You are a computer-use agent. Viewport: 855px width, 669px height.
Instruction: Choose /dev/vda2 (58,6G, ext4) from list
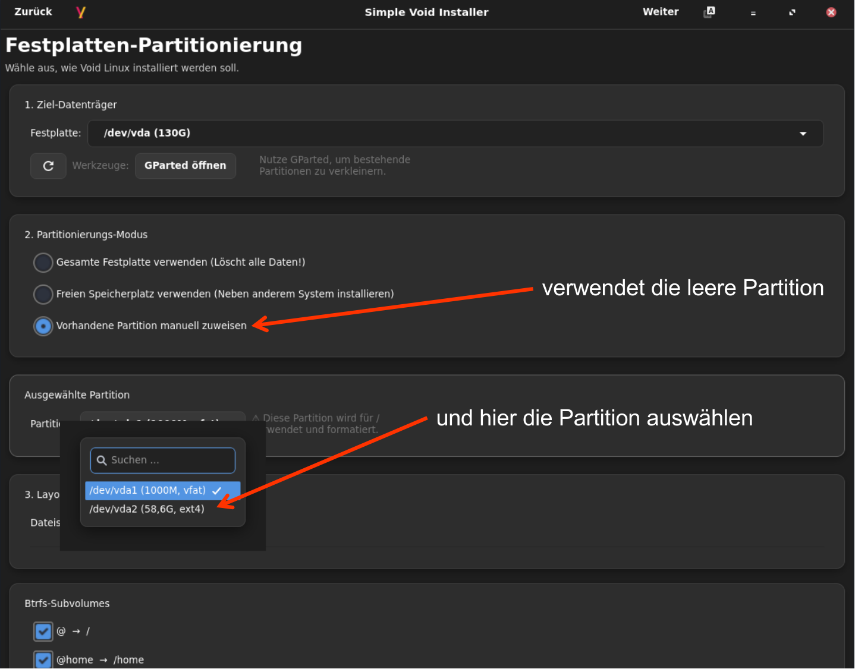(147, 509)
